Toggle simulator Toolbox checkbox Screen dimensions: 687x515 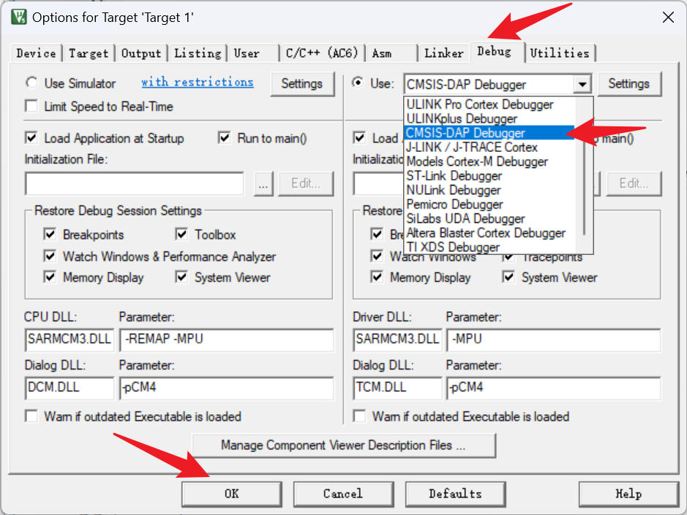tap(181, 234)
